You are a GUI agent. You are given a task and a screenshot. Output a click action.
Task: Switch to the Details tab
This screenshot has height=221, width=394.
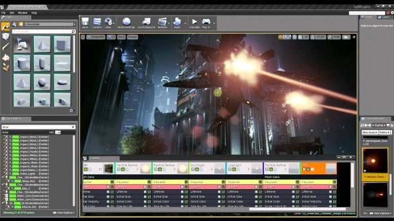tap(368, 17)
